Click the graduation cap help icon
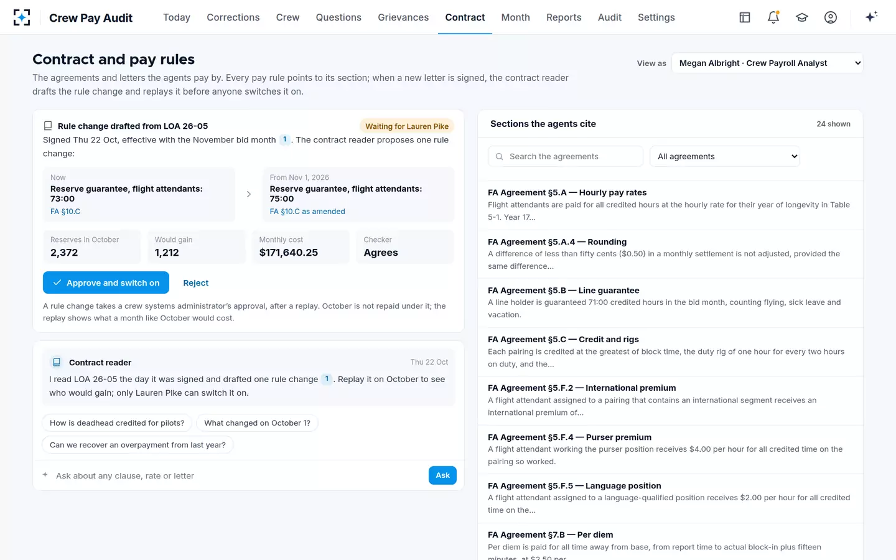This screenshot has height=560, width=896. (x=802, y=17)
